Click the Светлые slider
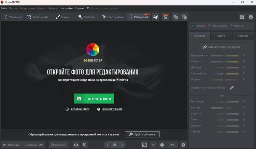Screen dimensions: 256x149 tap(225, 126)
